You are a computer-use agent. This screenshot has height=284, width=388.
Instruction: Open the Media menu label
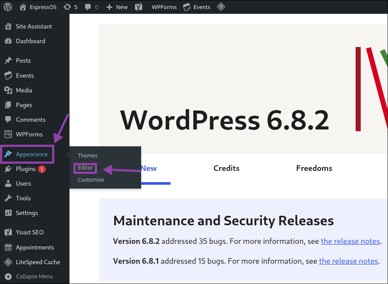24,90
